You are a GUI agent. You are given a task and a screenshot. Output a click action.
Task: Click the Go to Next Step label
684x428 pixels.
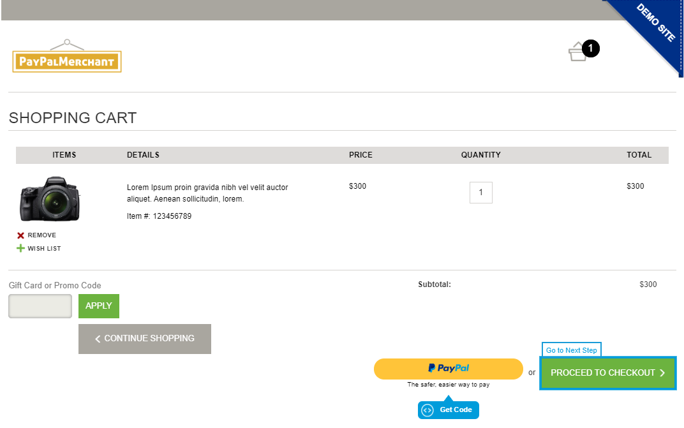pos(572,350)
